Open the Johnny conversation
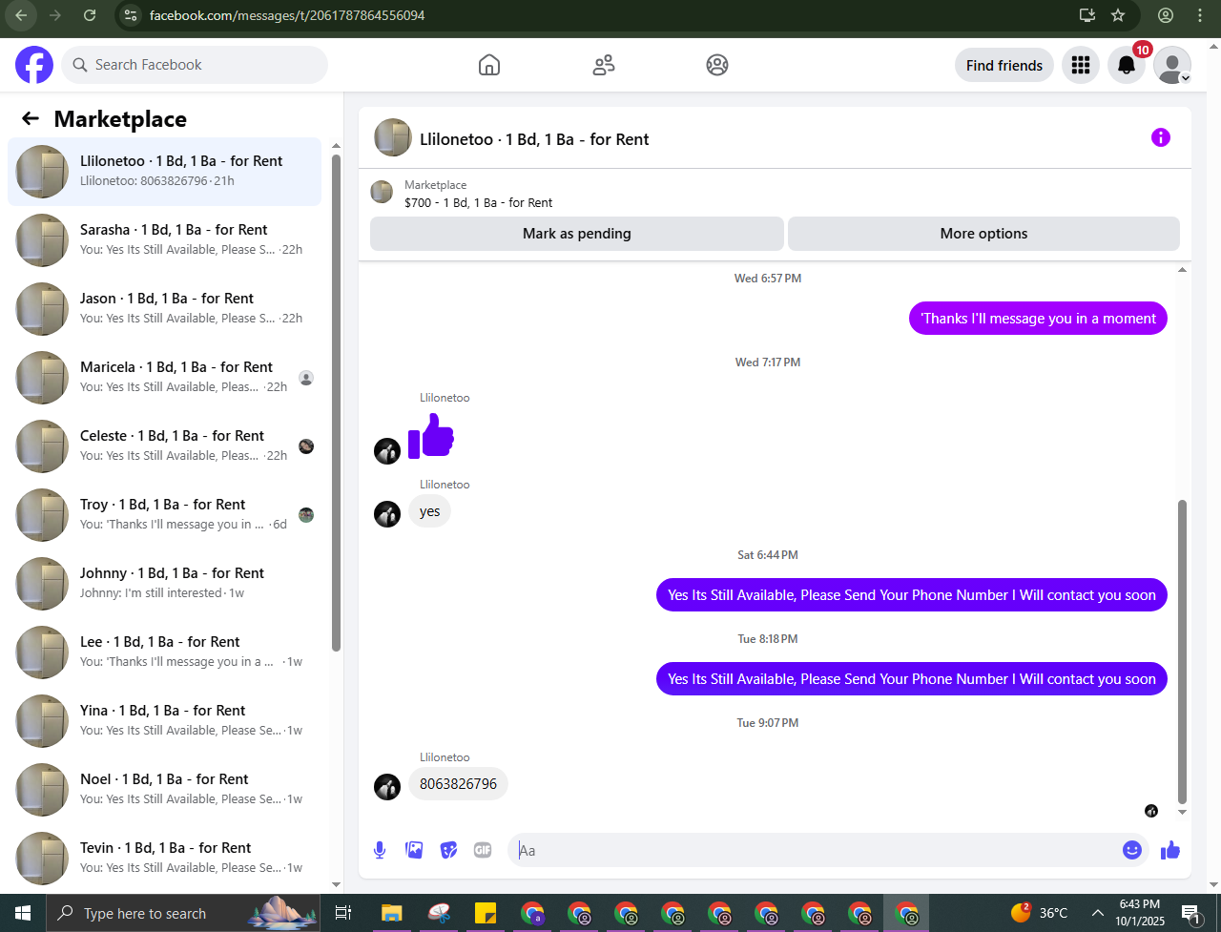This screenshot has height=932, width=1221. tap(164, 584)
